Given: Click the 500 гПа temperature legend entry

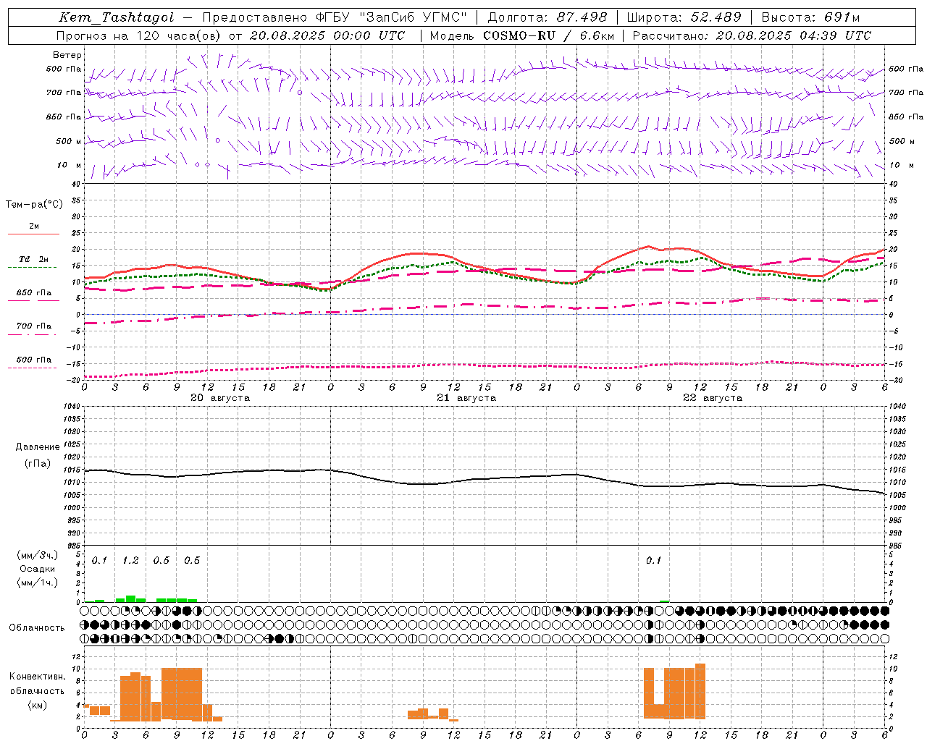Looking at the screenshot, I should (33, 360).
